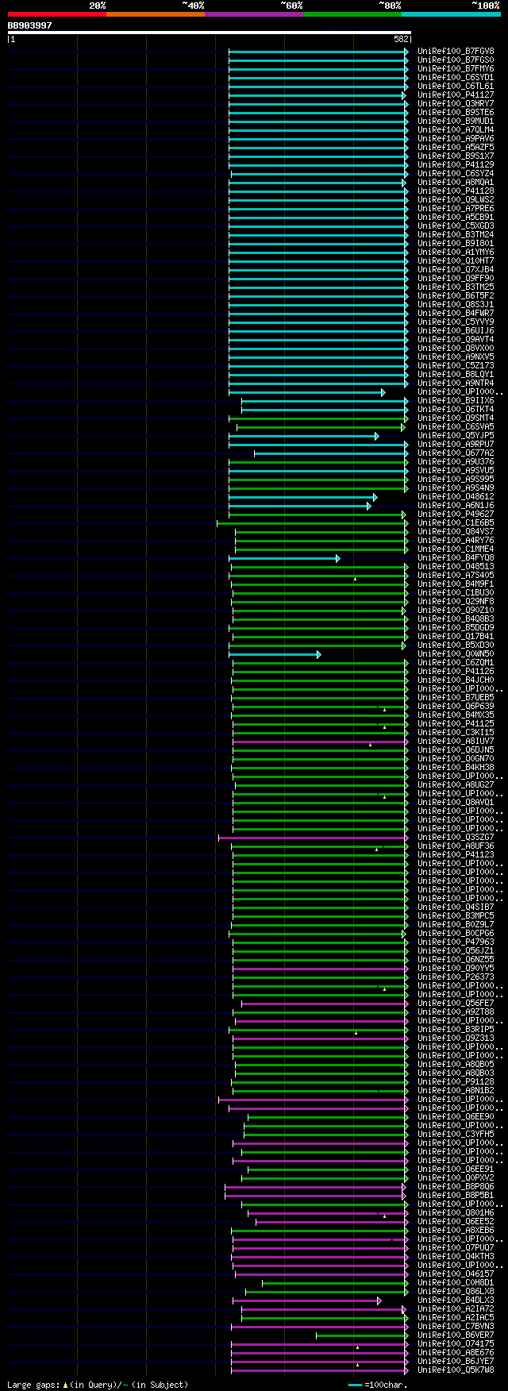508x1391 pixels.
Task: Open the UniRef100_A5CB91 entry
Action: click(456, 218)
